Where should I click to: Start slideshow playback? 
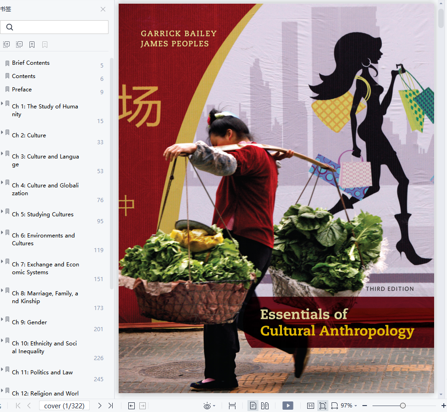coord(287,406)
